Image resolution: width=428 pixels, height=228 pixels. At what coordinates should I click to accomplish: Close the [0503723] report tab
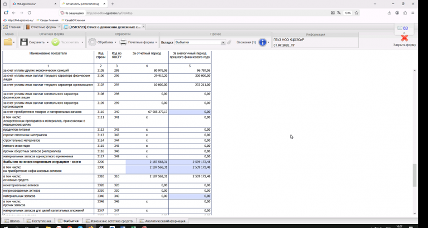tap(143, 27)
